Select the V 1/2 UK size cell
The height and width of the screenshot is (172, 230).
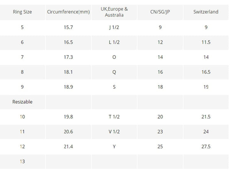coord(114,132)
